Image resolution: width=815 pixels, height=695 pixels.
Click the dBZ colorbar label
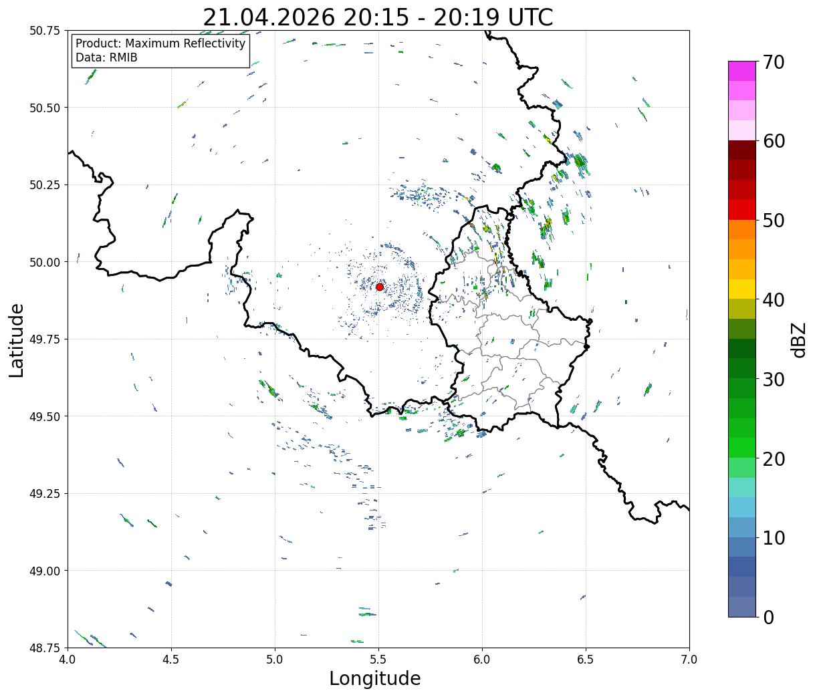798,338
